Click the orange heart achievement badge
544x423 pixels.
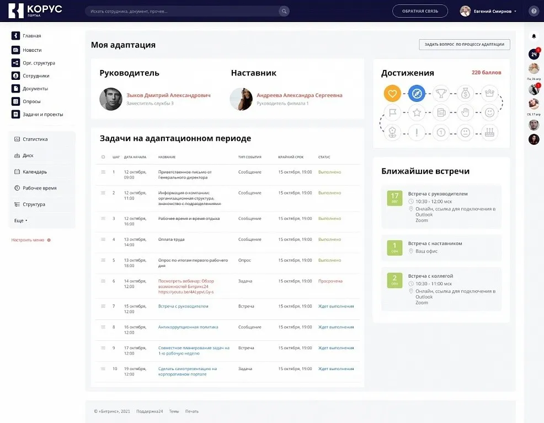point(392,94)
